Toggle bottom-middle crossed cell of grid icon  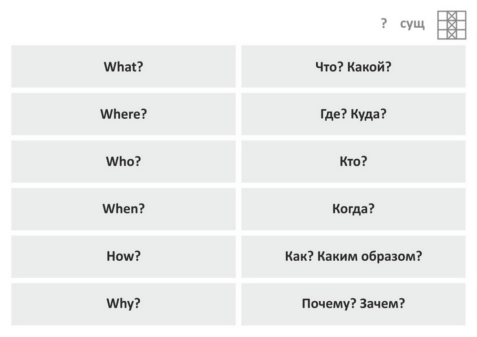[451, 34]
